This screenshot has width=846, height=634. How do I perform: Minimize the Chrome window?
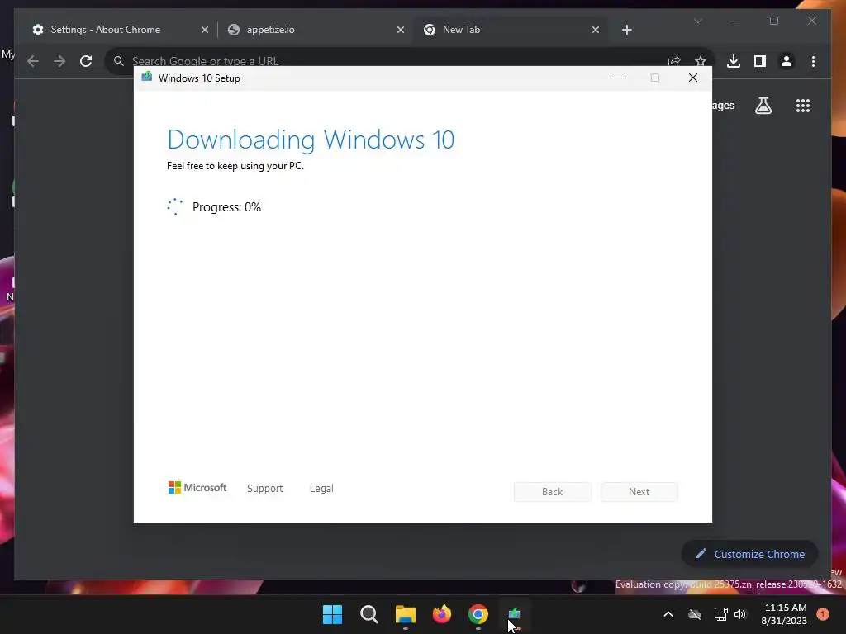pyautogui.click(x=736, y=21)
